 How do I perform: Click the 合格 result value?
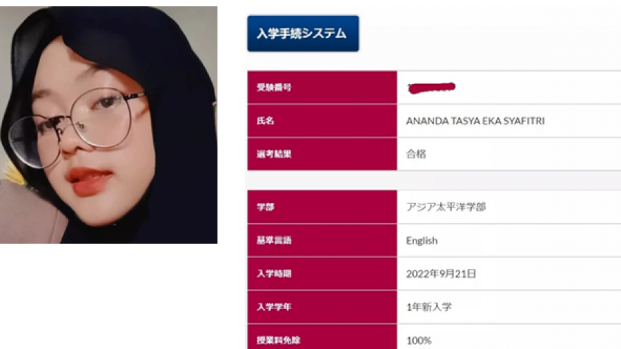(416, 154)
